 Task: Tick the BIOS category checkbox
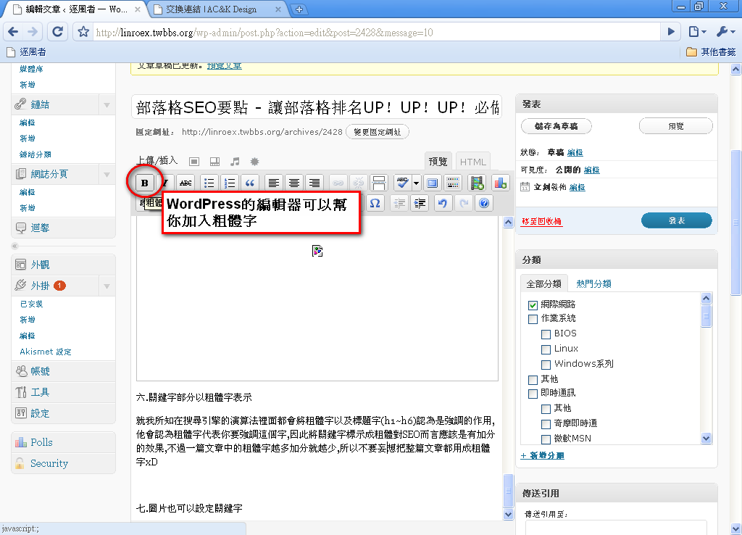pyautogui.click(x=546, y=334)
